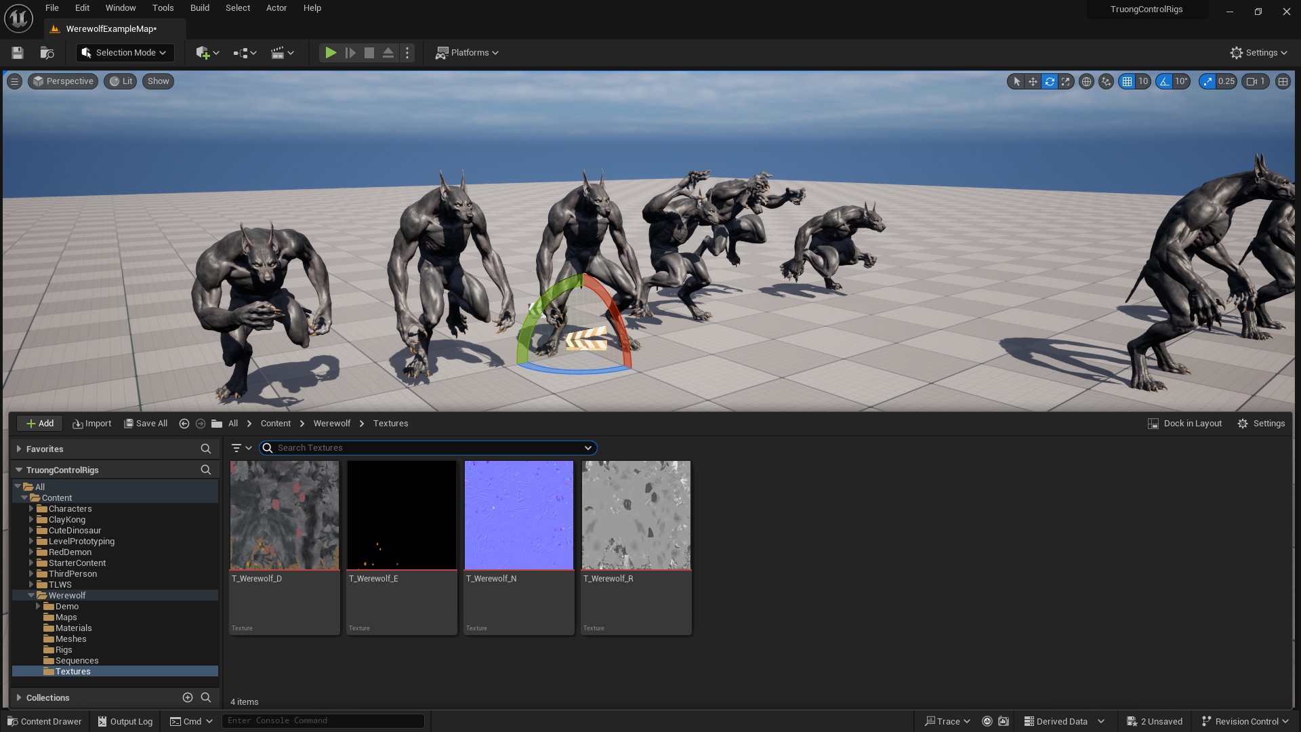Change the grid snap value of 10
This screenshot has width=1301, height=732.
click(1143, 81)
